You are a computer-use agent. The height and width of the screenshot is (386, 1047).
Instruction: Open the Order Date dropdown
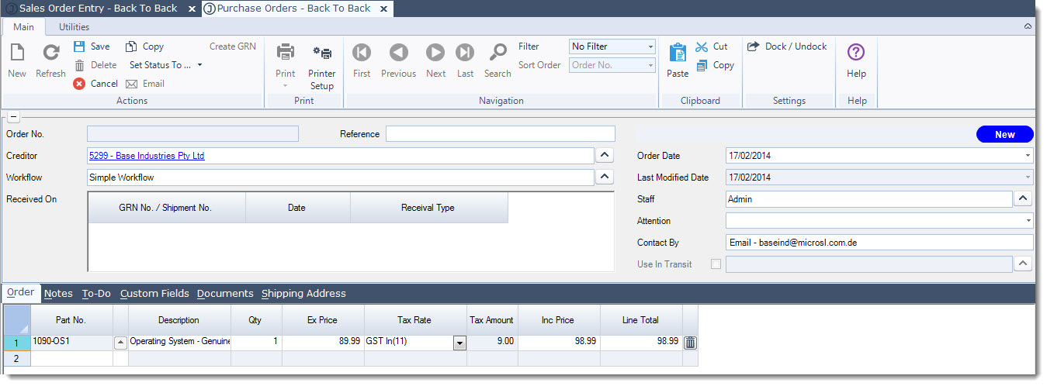pos(1028,156)
